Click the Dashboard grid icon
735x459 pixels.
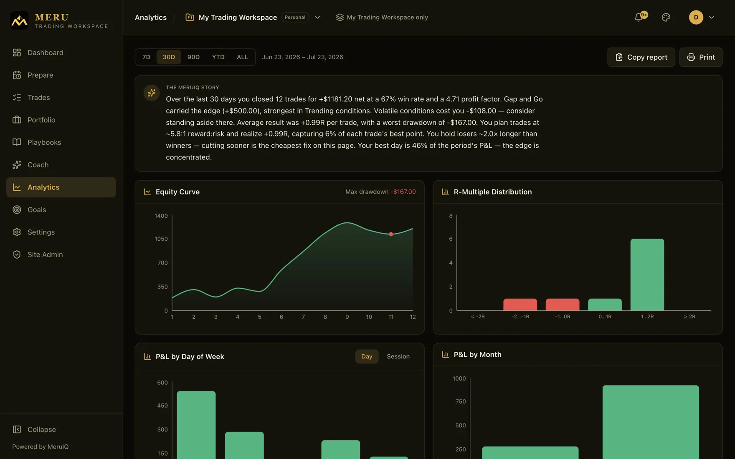click(x=17, y=53)
